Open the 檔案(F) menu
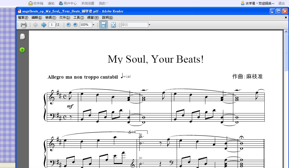The height and width of the screenshot is (168, 289). (x=23, y=18)
